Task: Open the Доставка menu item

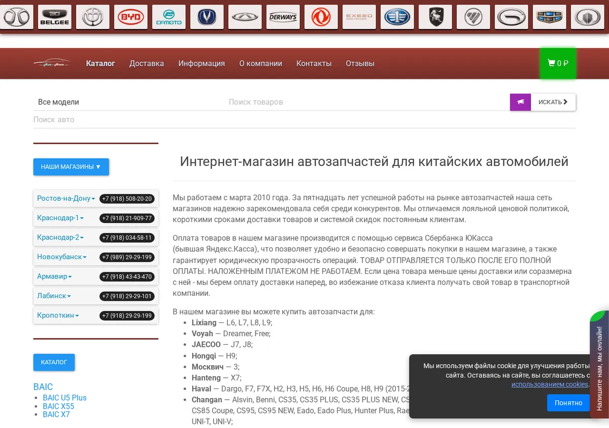Action: click(x=147, y=63)
